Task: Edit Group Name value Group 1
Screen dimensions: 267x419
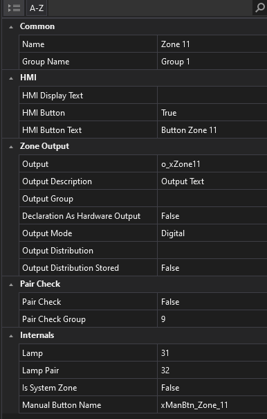Action: 212,62
